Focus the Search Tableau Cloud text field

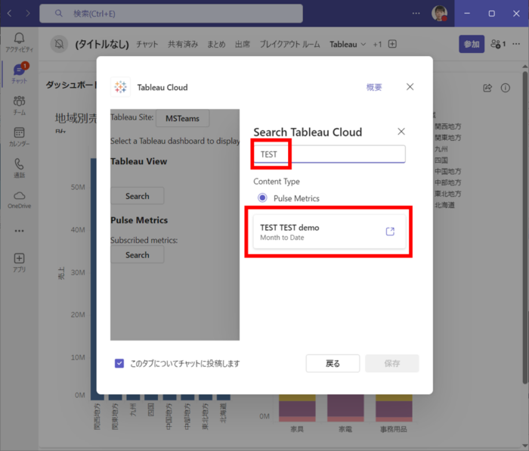(329, 154)
